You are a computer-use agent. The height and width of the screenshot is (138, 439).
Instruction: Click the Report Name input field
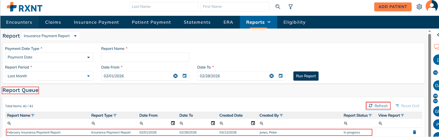145,57
